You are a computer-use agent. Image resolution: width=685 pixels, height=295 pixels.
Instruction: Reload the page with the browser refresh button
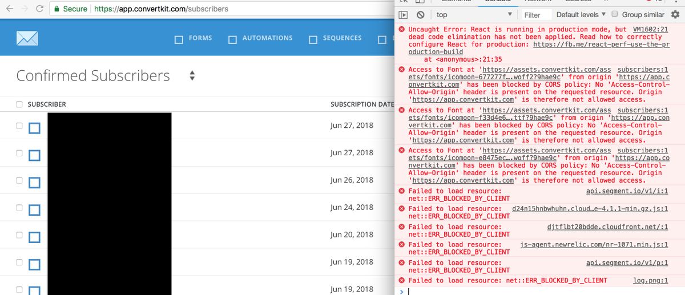click(39, 9)
